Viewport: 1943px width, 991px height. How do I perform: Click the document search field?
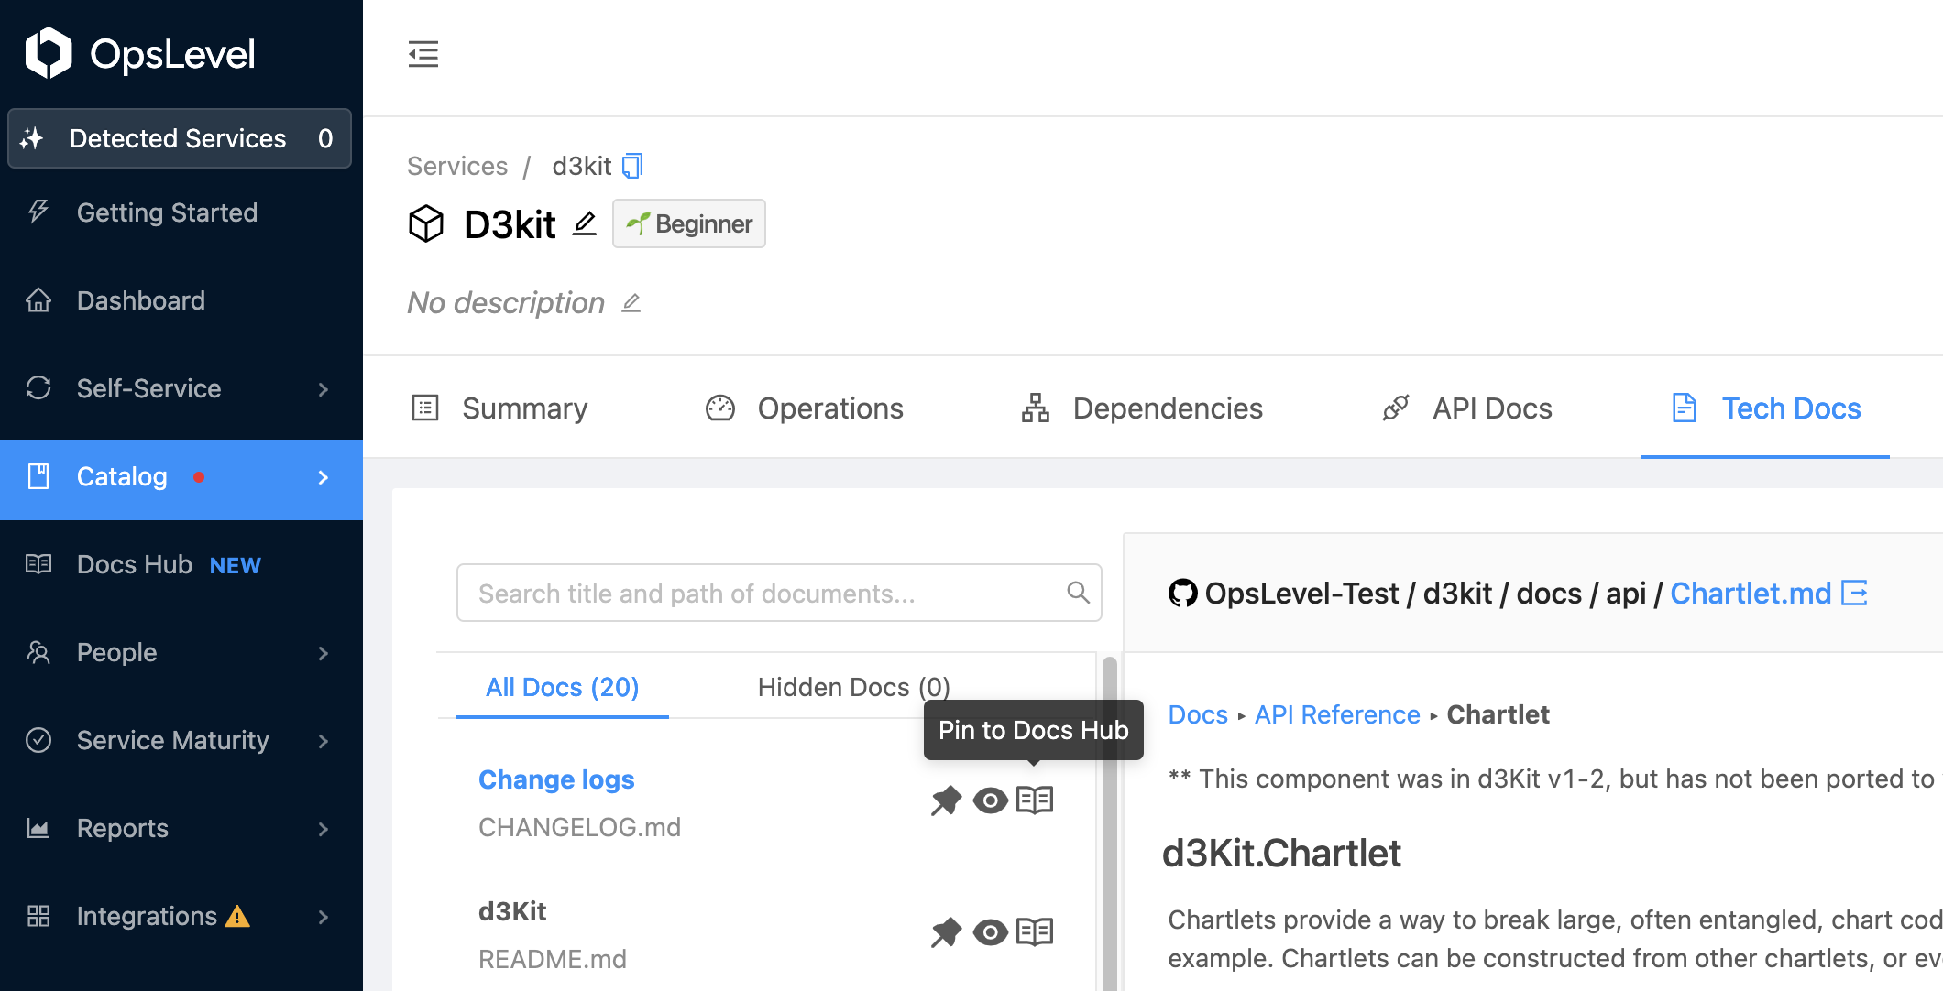pyautogui.click(x=779, y=593)
